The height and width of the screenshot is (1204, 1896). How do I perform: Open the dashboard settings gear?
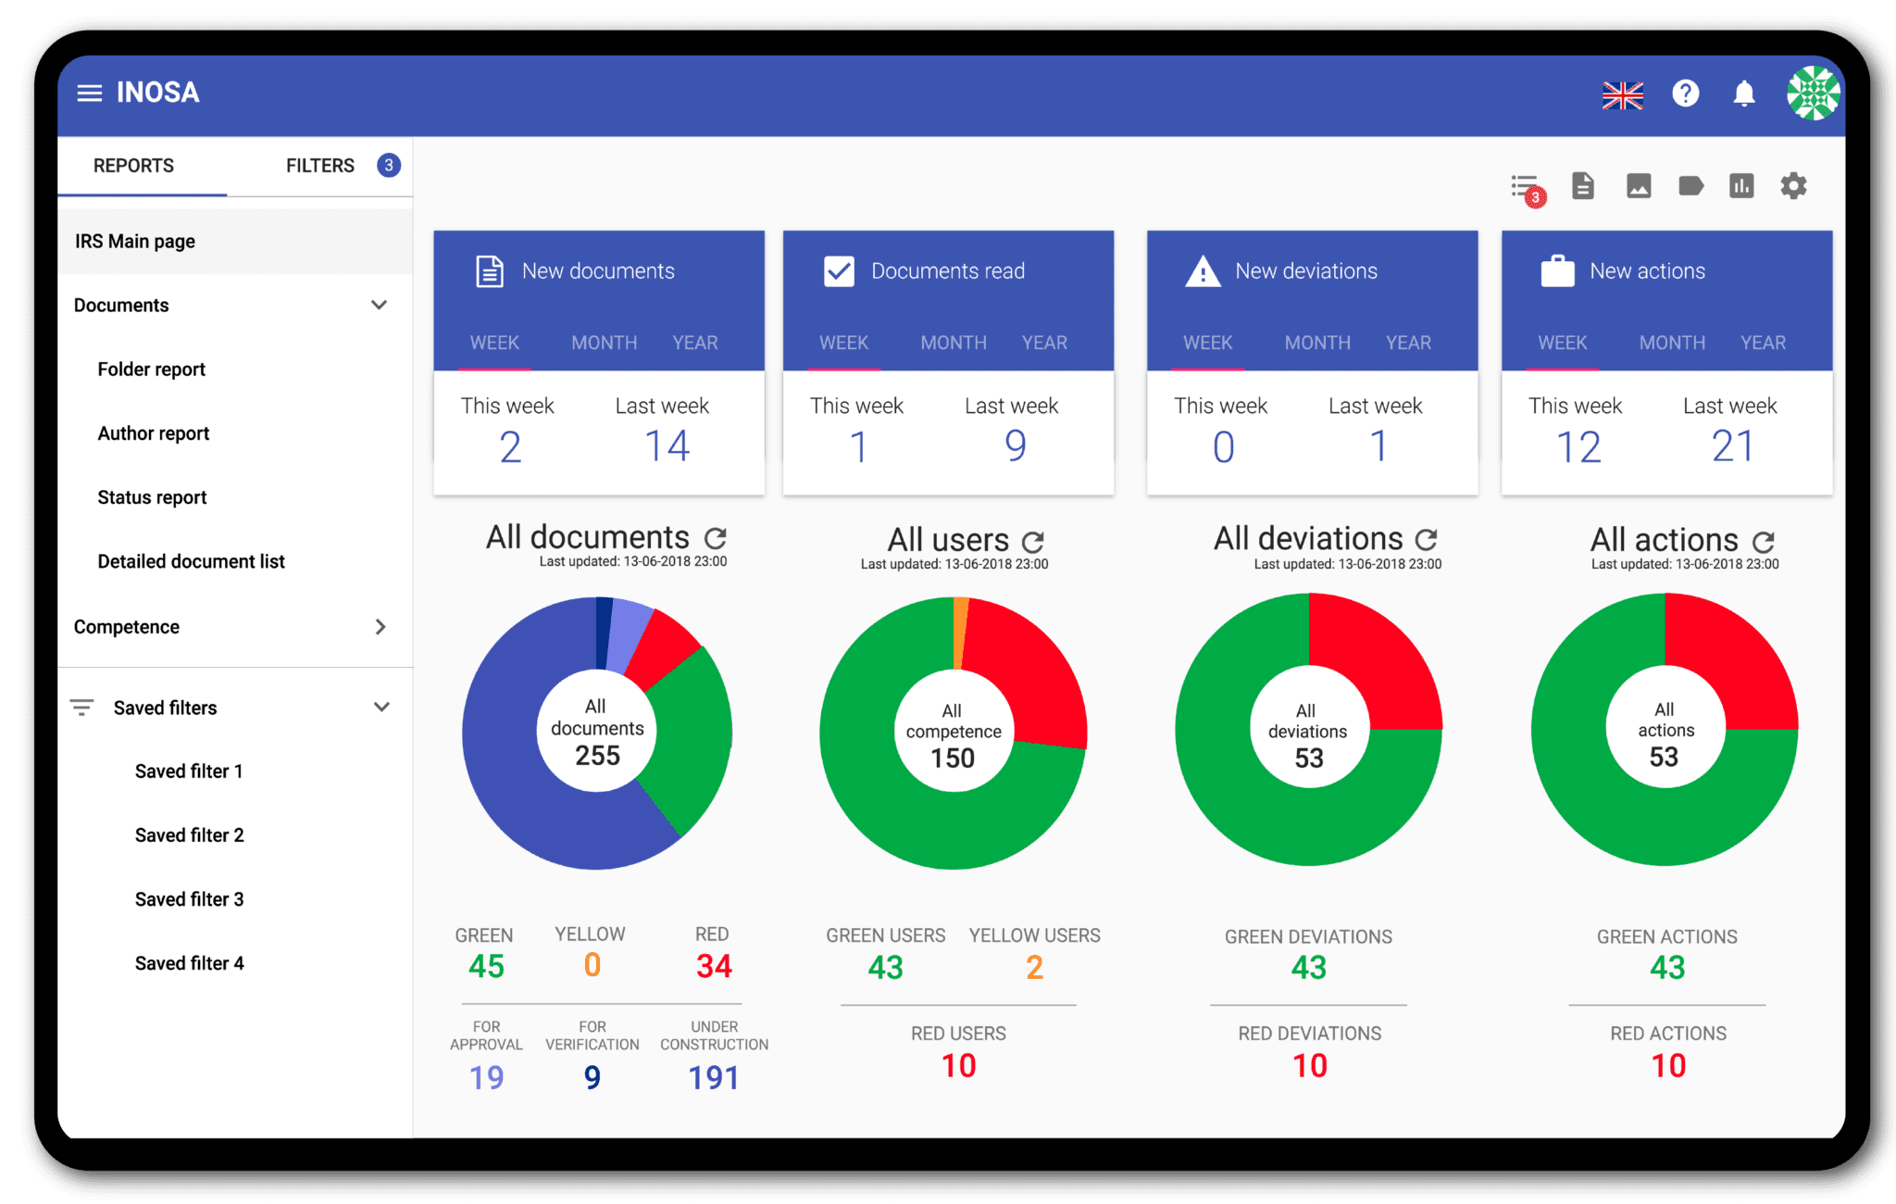[1793, 185]
